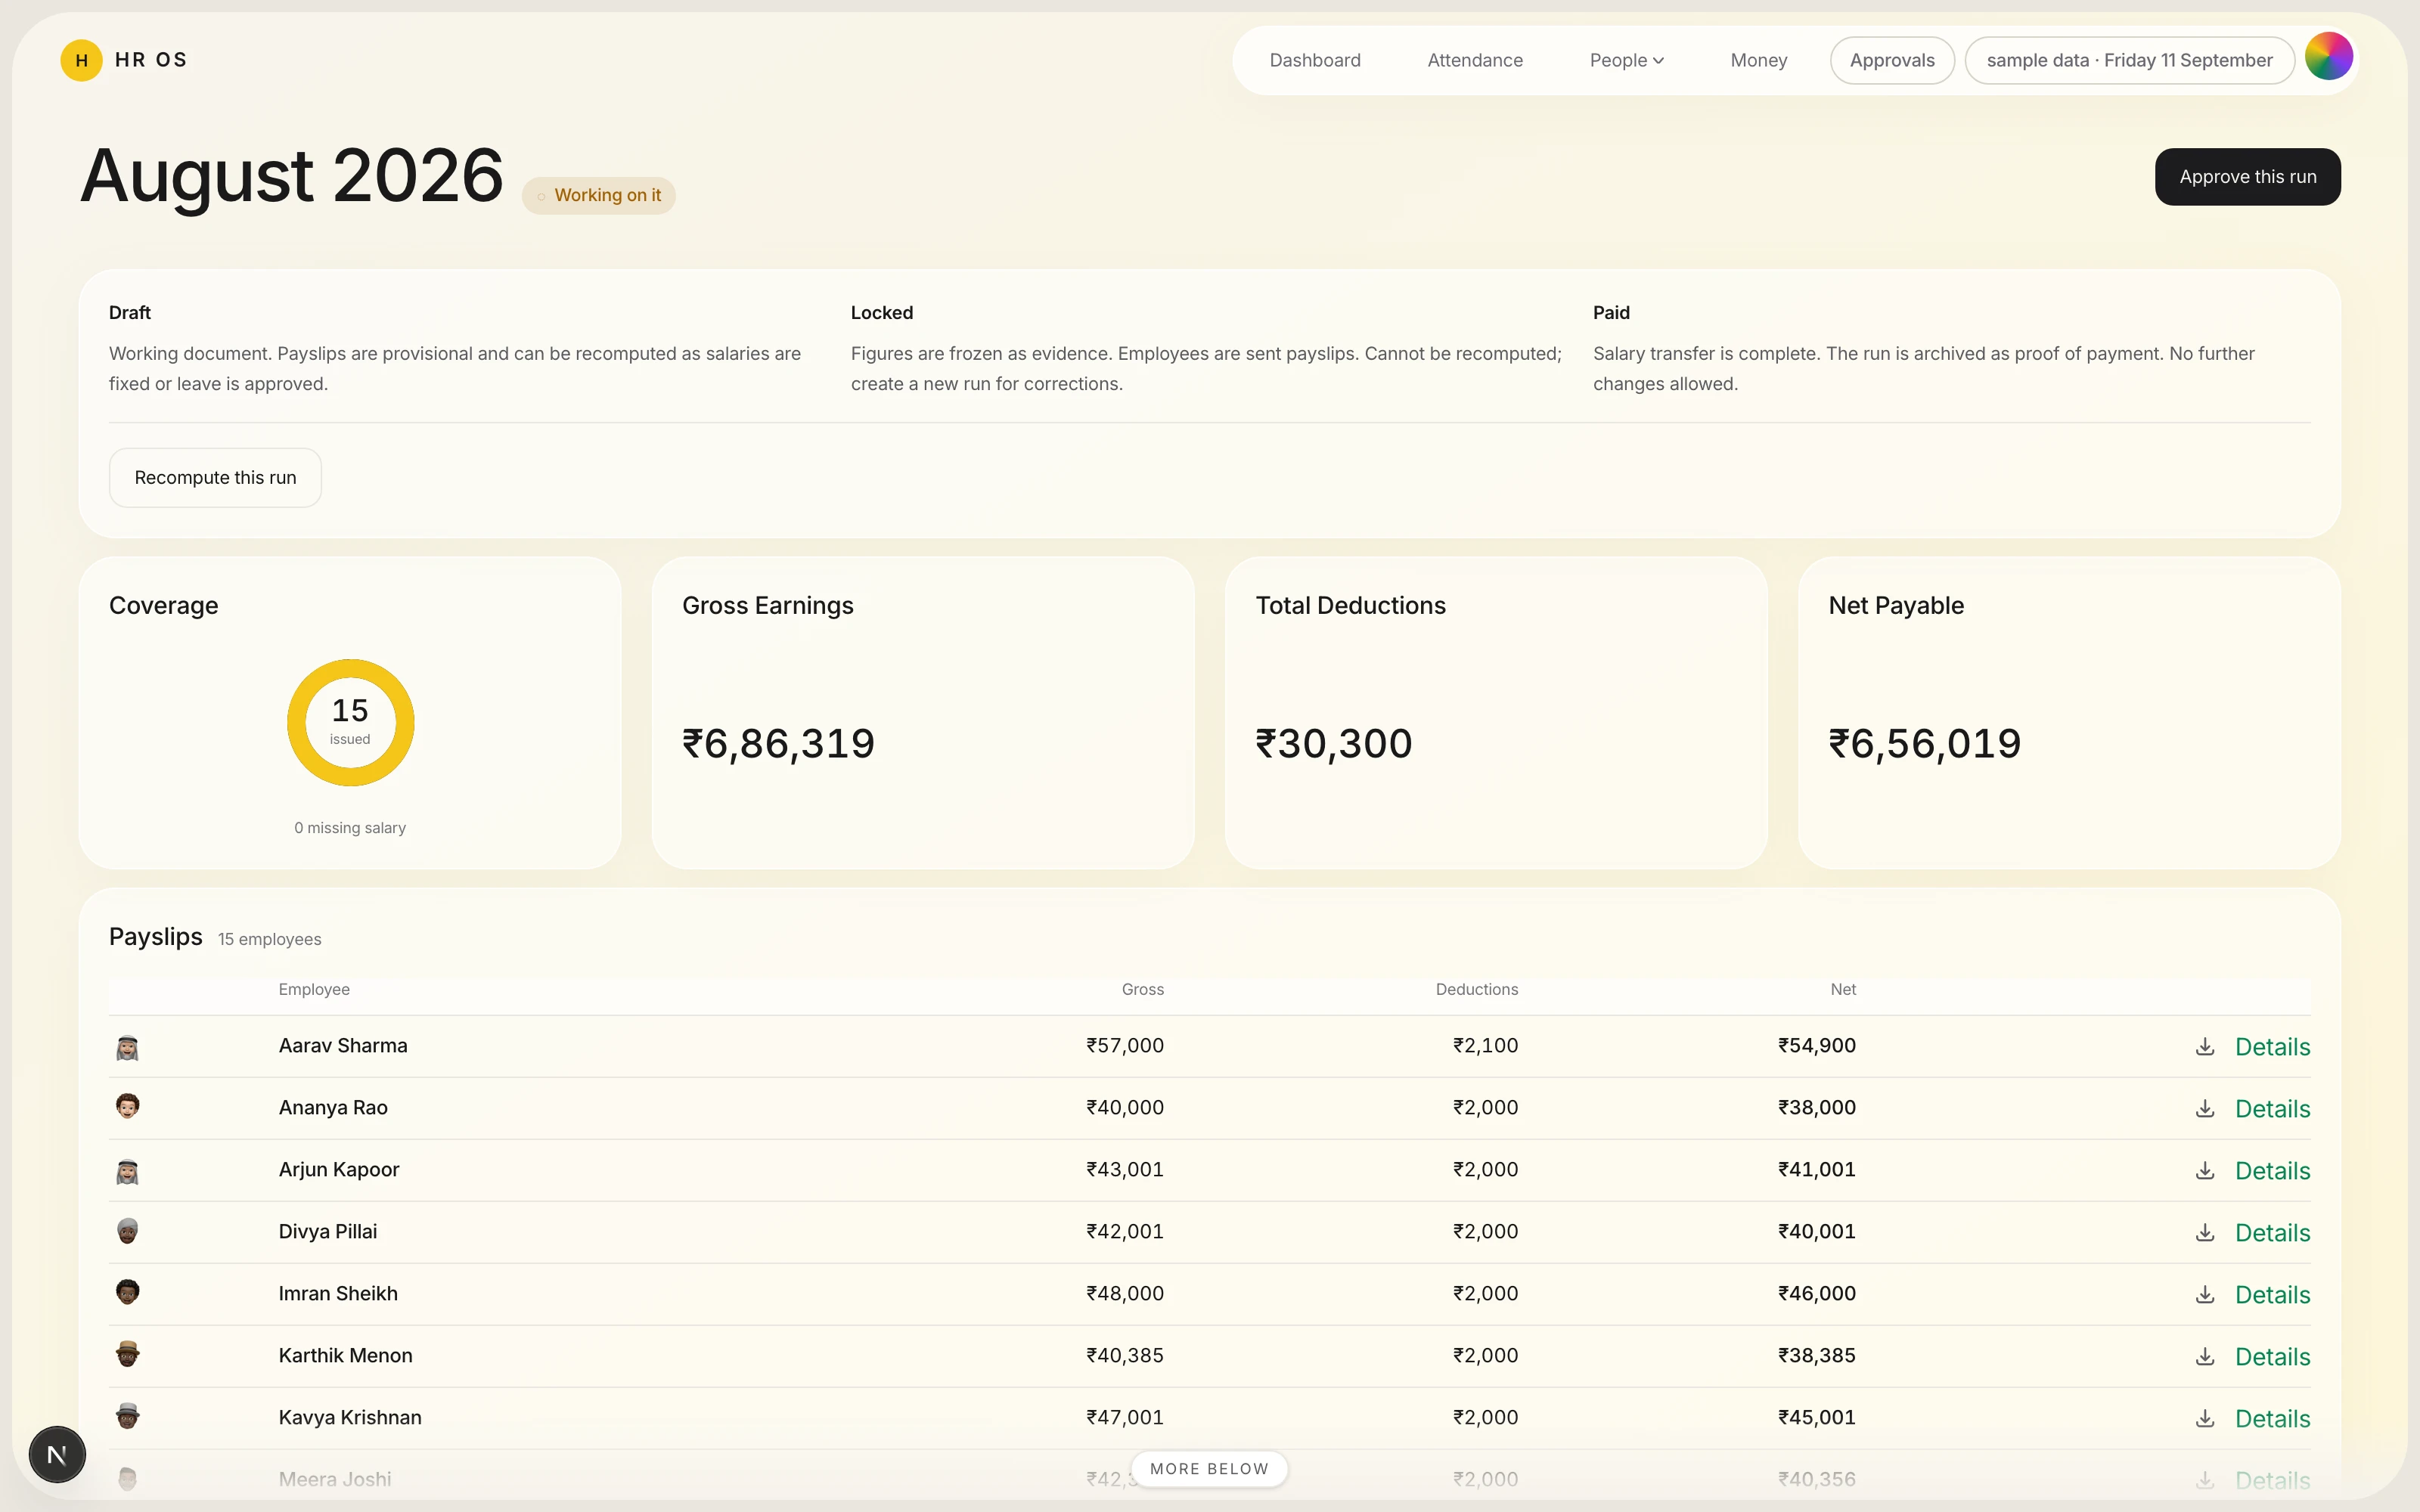Open the Money section

pyautogui.click(x=1758, y=60)
